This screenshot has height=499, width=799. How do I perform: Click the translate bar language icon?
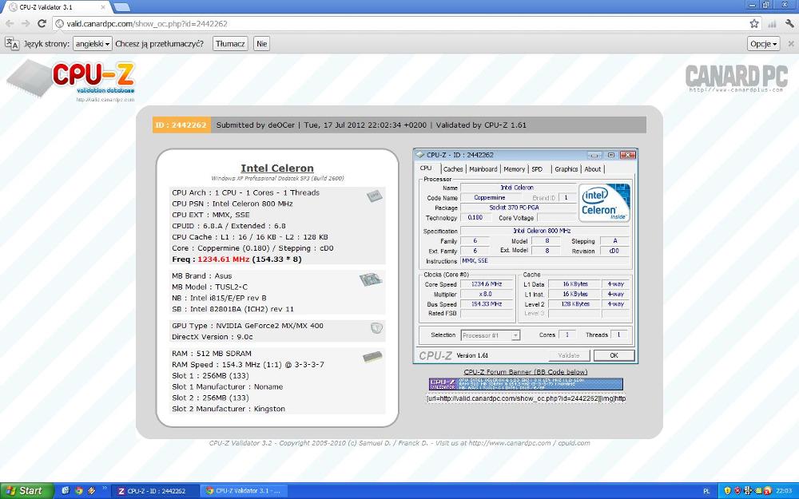coord(12,43)
